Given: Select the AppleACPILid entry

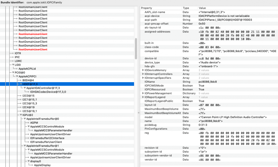Looking at the screenshot, I should click(27, 69).
